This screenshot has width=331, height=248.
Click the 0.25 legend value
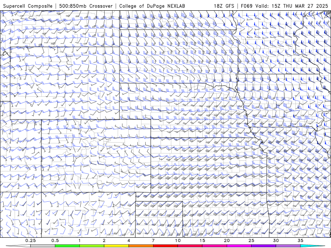point(31,241)
